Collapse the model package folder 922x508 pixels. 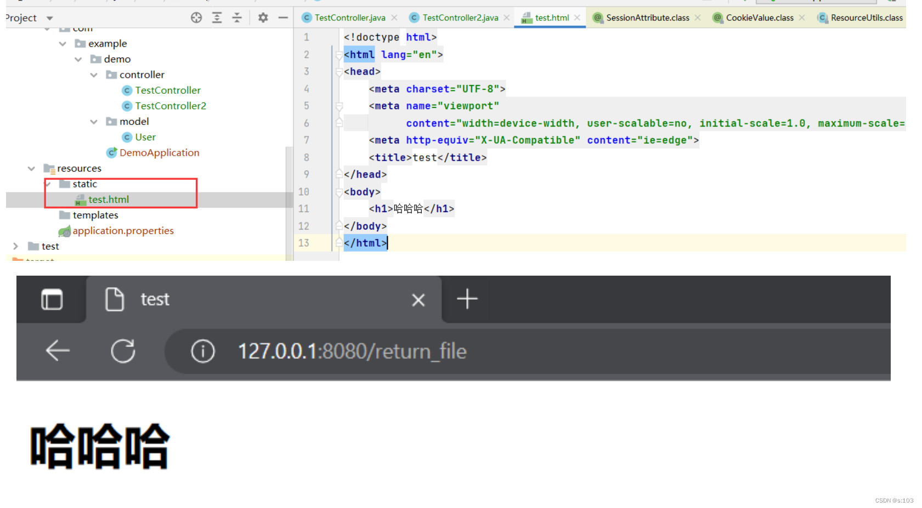(94, 122)
